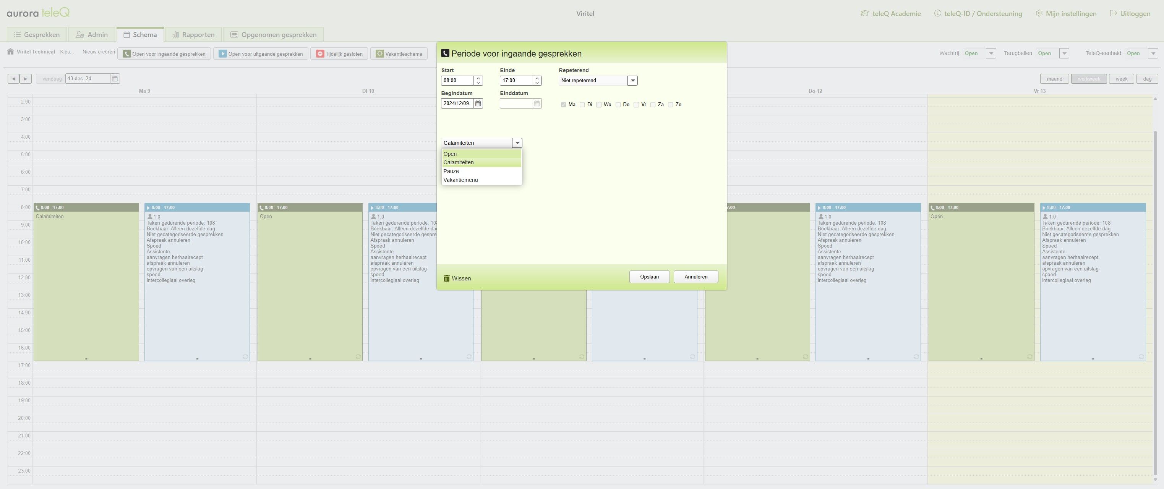Enable the Di weekday checkbox
Viewport: 1164px width, 489px height.
[x=582, y=105]
